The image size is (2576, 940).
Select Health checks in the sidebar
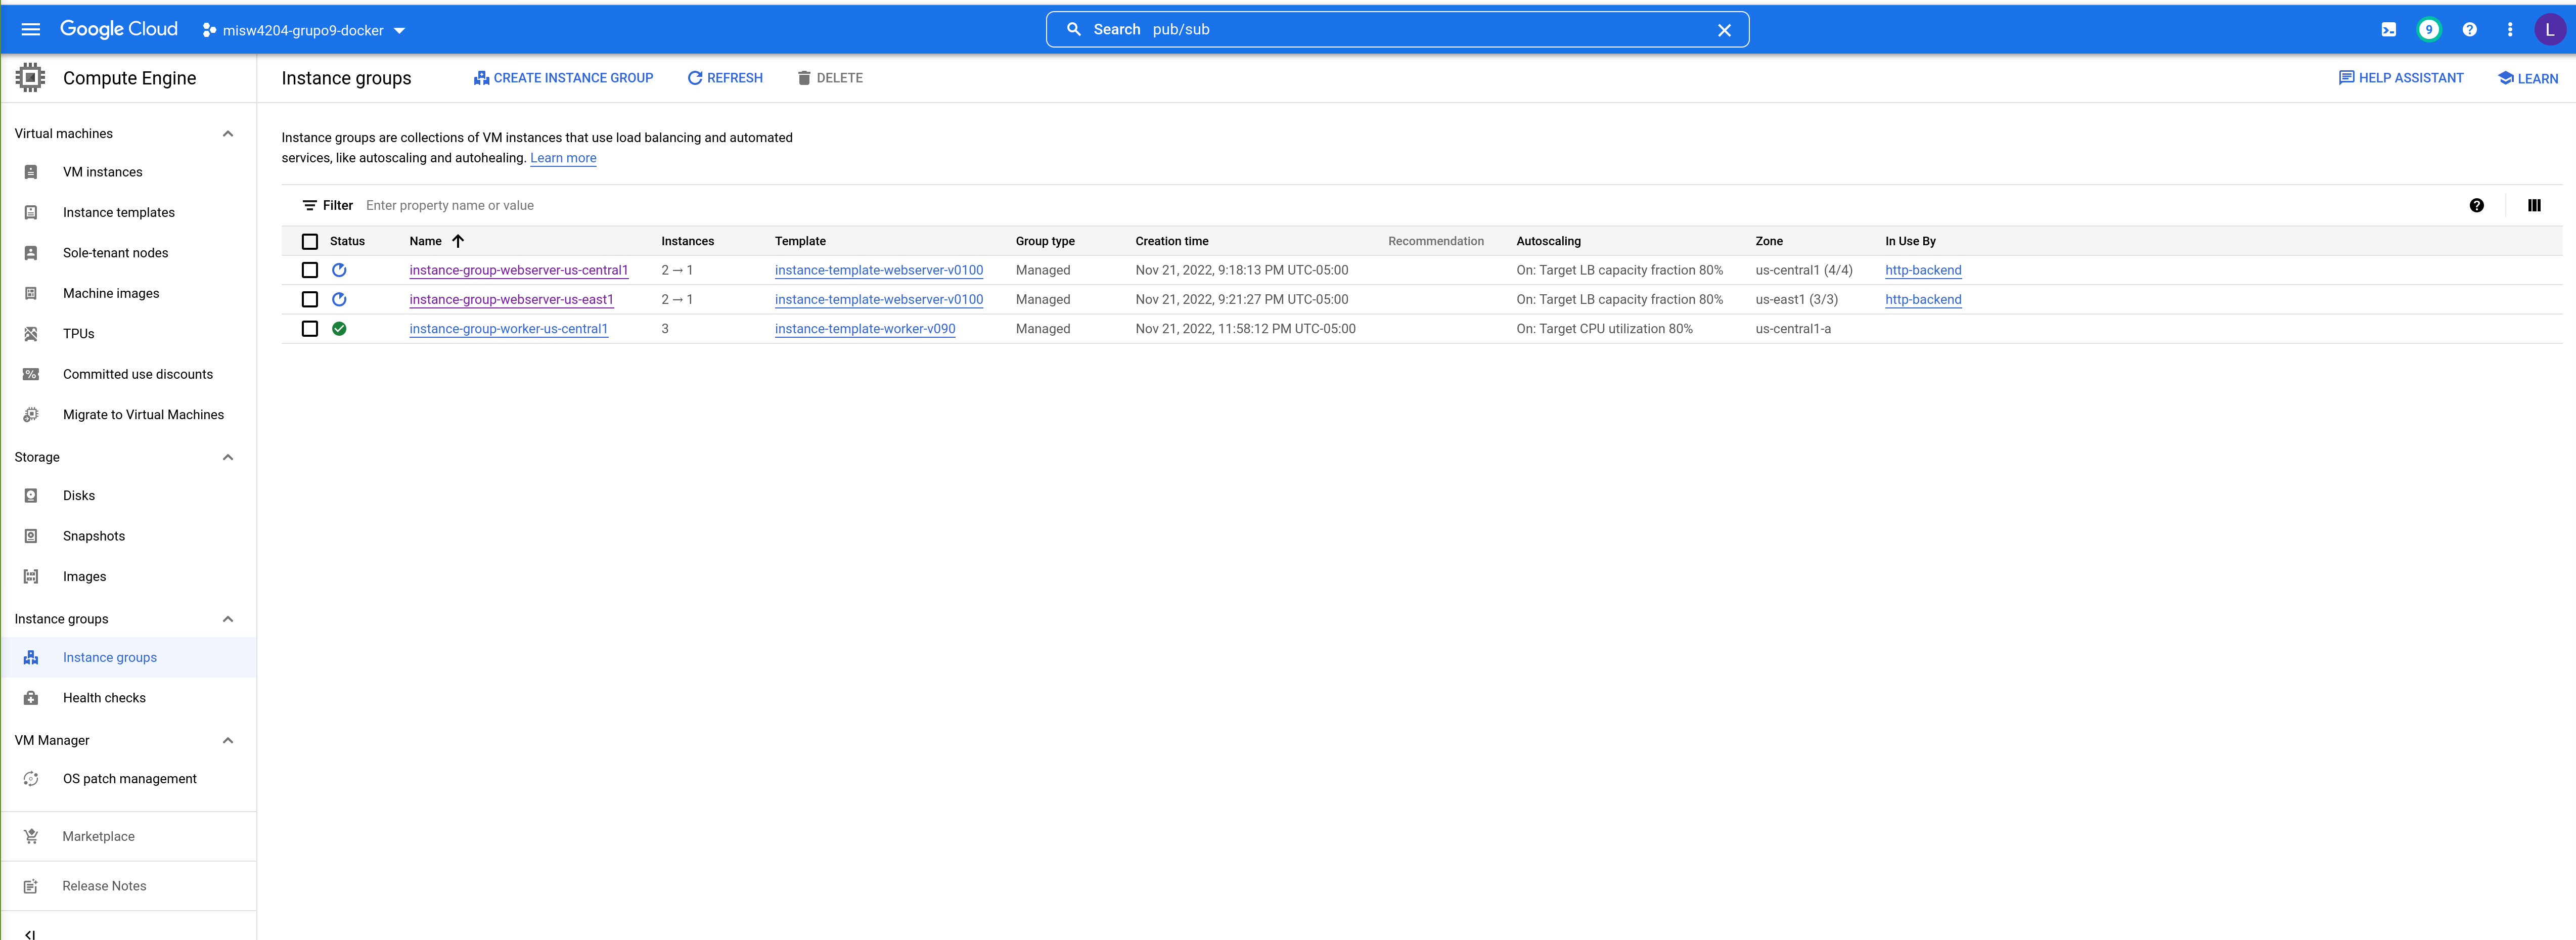click(x=103, y=697)
